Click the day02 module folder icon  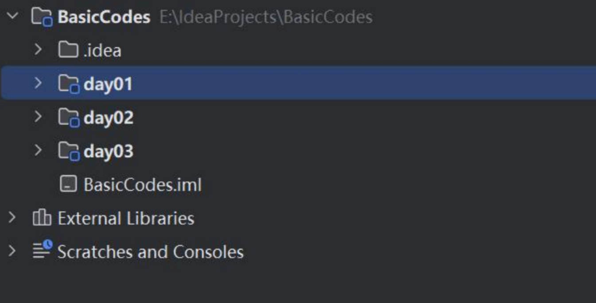pos(69,117)
